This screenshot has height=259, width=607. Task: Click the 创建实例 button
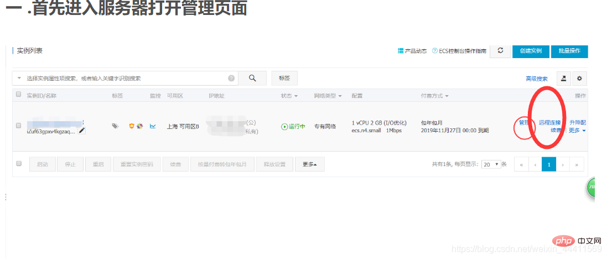click(x=531, y=51)
